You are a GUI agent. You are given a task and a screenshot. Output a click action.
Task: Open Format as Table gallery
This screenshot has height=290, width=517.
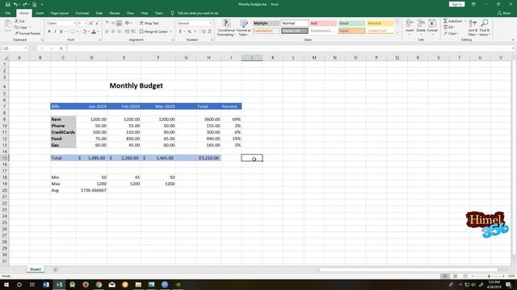coord(244,27)
